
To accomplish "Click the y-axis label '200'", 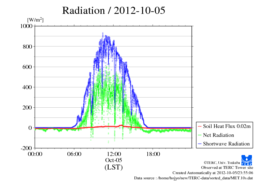I will click(27, 108).
